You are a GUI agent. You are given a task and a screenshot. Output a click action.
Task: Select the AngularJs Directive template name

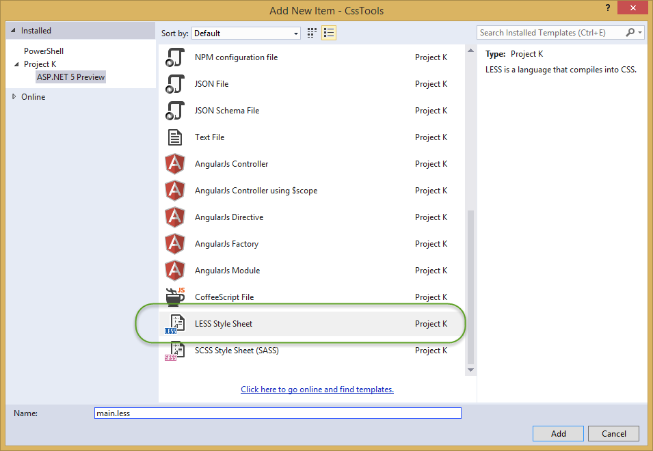[x=229, y=217]
